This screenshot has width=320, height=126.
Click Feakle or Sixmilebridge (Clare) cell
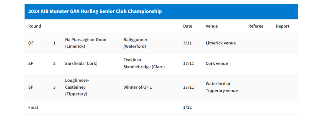pyautogui.click(x=144, y=63)
